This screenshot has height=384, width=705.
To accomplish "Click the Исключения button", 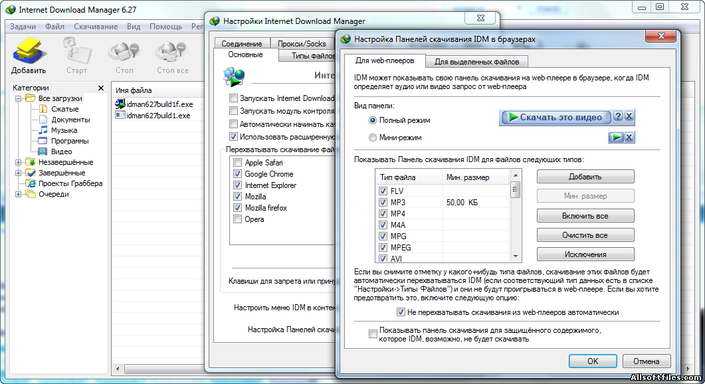I will click(x=585, y=254).
